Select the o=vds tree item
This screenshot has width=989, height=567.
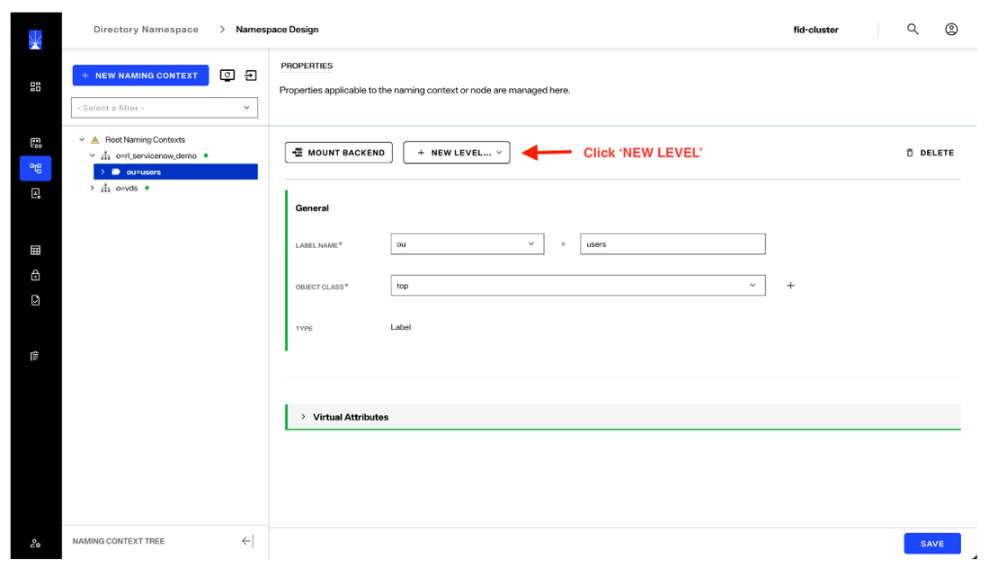[x=126, y=188]
